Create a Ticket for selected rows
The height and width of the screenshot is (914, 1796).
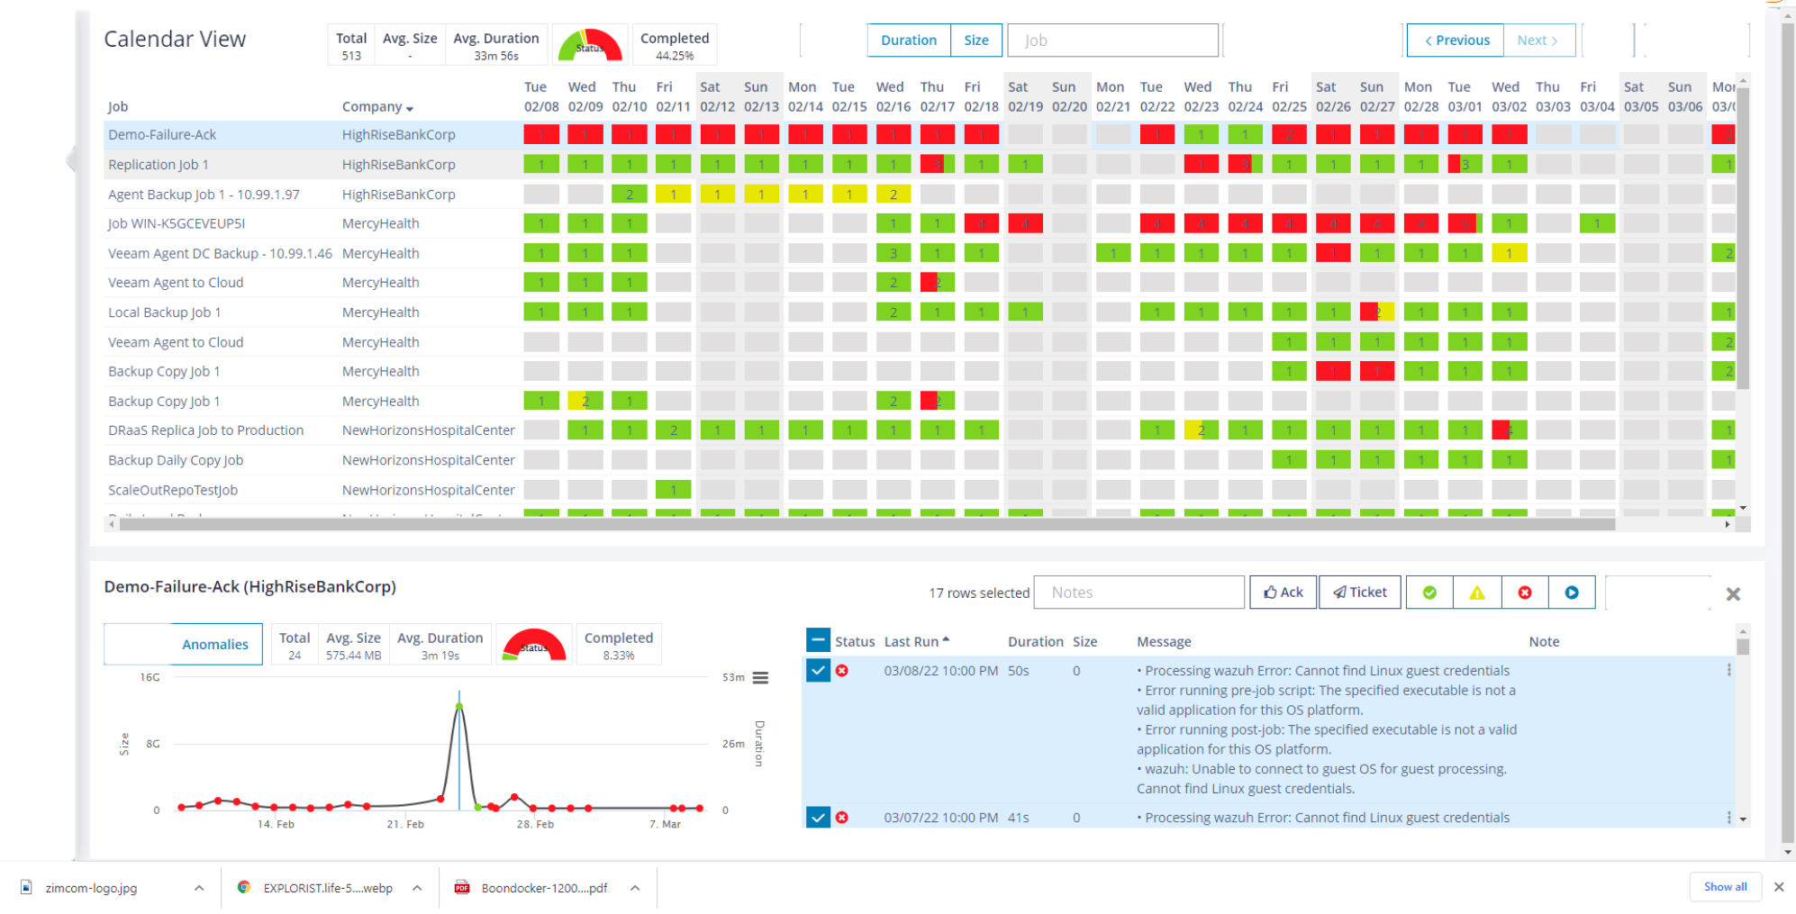click(1360, 593)
